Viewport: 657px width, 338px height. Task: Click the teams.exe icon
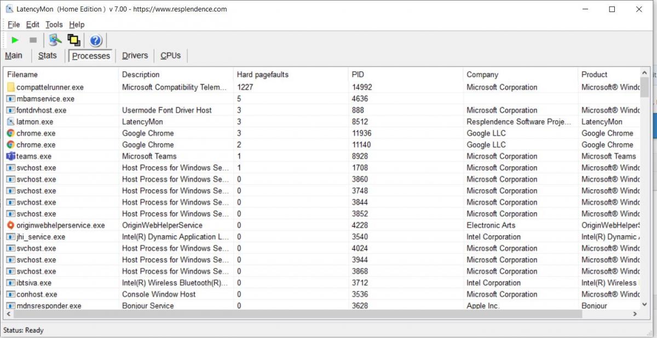10,156
